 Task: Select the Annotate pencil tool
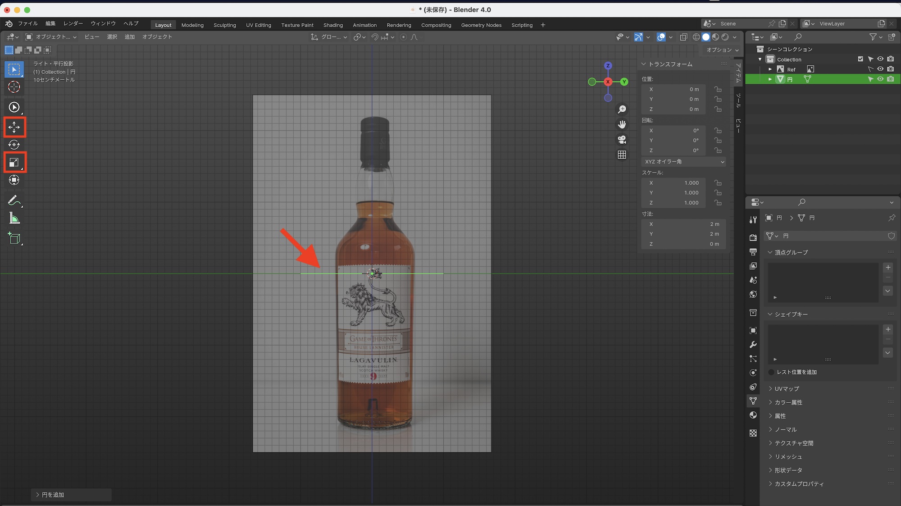pyautogui.click(x=14, y=201)
